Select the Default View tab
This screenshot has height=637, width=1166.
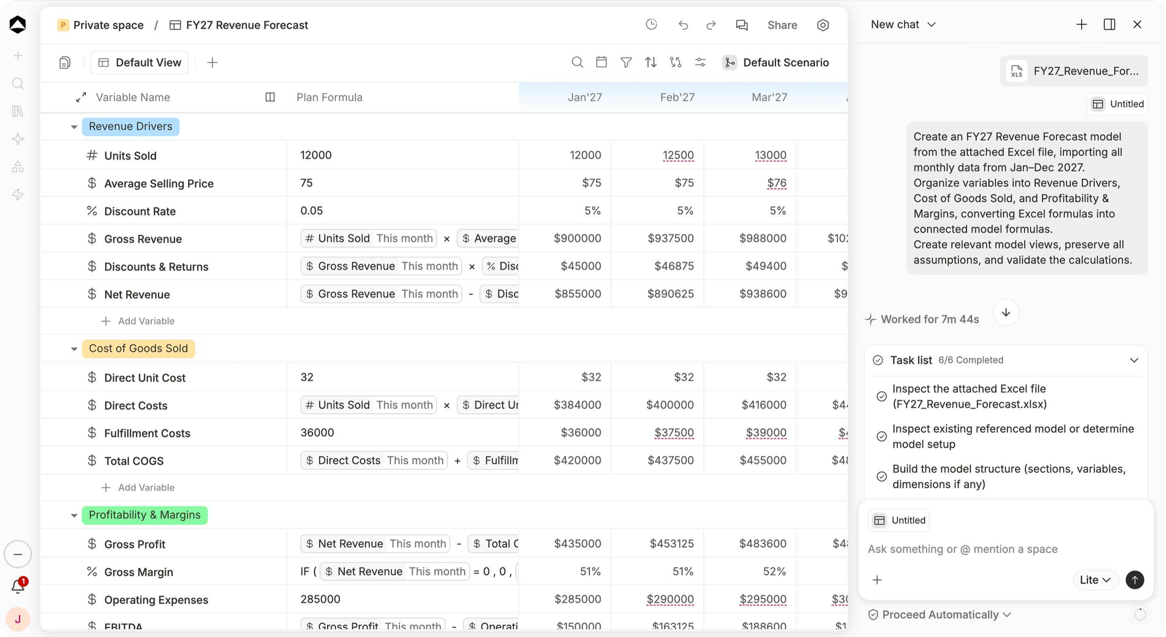pyautogui.click(x=139, y=62)
